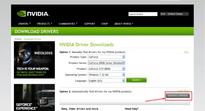Open the USA - United States region selector

coord(175,14)
